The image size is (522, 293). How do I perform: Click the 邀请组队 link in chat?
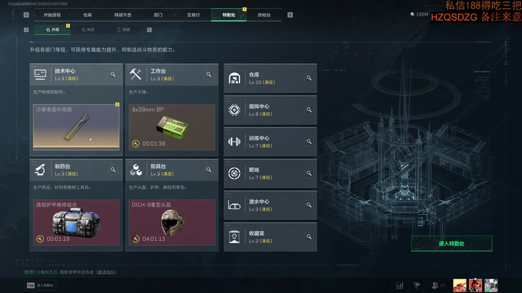106,272
